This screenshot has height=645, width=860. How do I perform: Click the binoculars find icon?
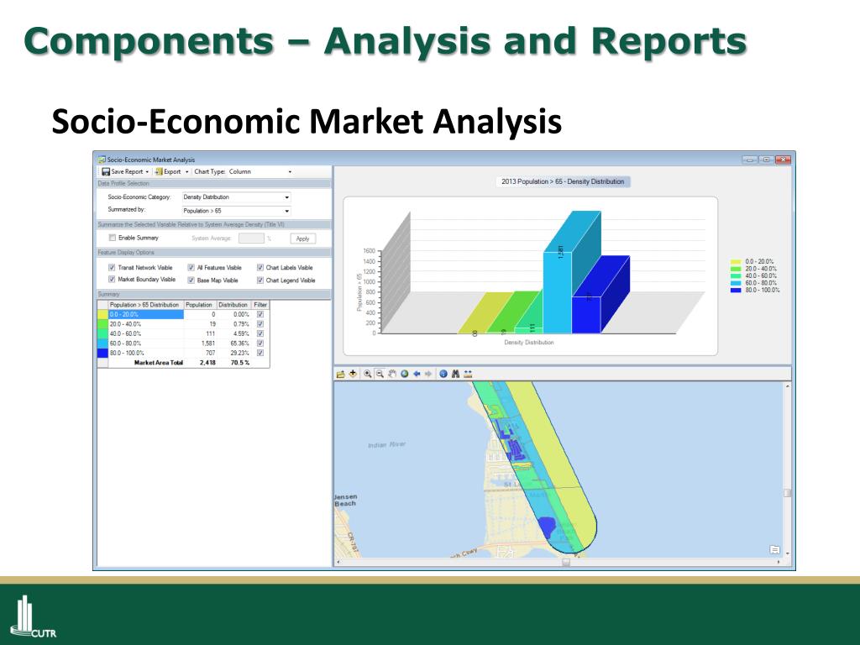coord(455,374)
